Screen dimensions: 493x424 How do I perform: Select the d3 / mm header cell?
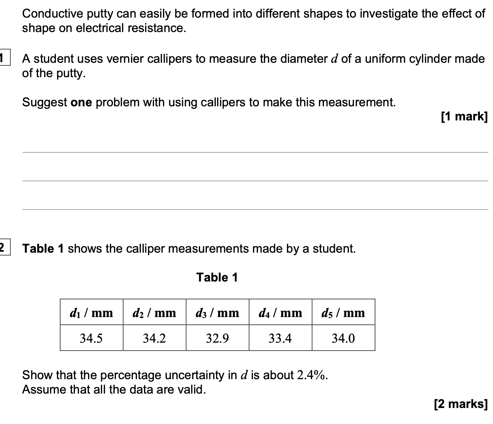217,312
